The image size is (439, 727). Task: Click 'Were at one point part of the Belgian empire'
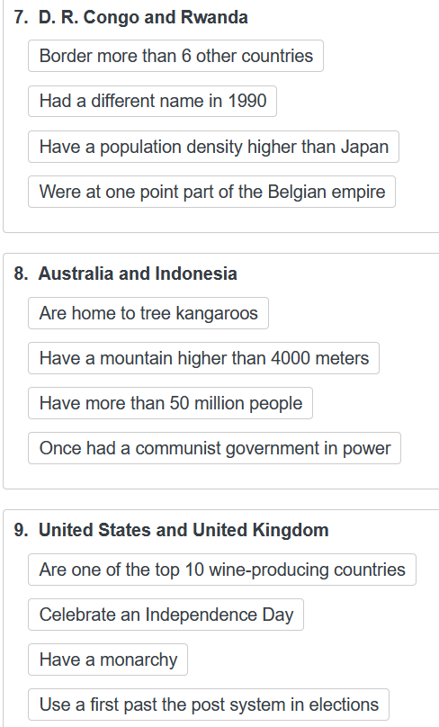[x=211, y=192]
